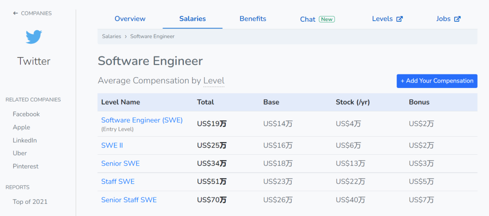Viewport: 489px width, 216px height.
Task: Select the Salaries tab
Action: [192, 19]
